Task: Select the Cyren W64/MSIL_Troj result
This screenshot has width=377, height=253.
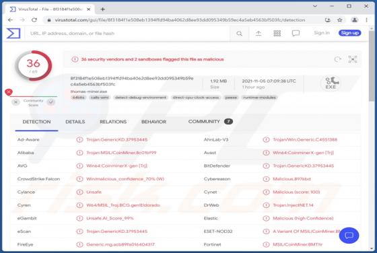Action: 123,205
